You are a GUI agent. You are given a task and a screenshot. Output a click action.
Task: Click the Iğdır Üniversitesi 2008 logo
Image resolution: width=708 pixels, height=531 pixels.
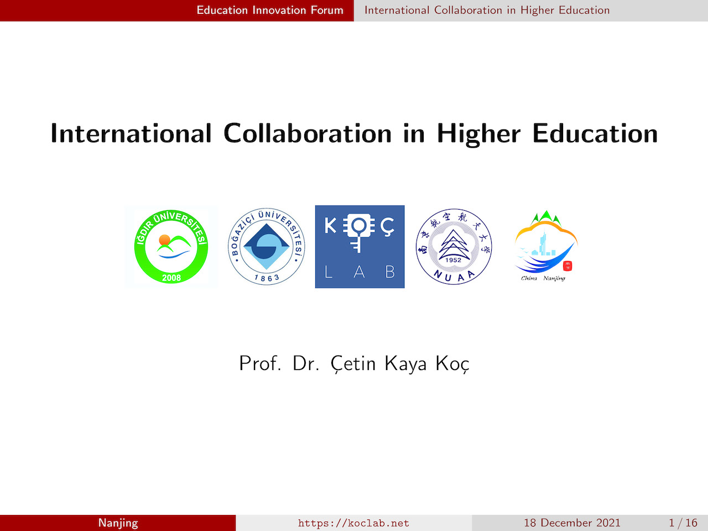pyautogui.click(x=171, y=247)
